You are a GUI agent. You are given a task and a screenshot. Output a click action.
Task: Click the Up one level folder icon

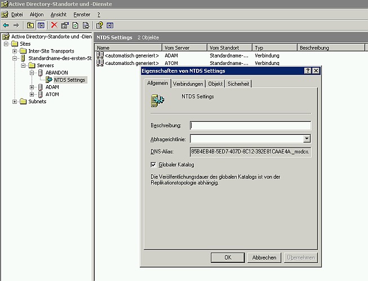coord(30,25)
